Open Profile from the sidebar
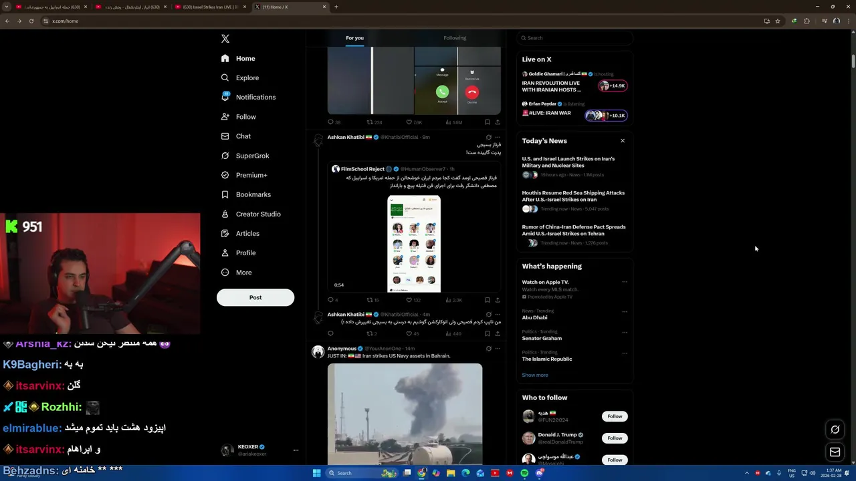The height and width of the screenshot is (481, 856). (x=238, y=253)
